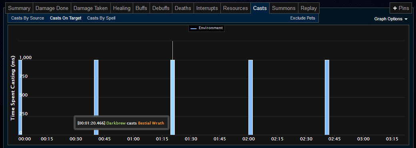Click the cast bar near 02:41
This screenshot has height=148, width=416.
pyautogui.click(x=327, y=97)
